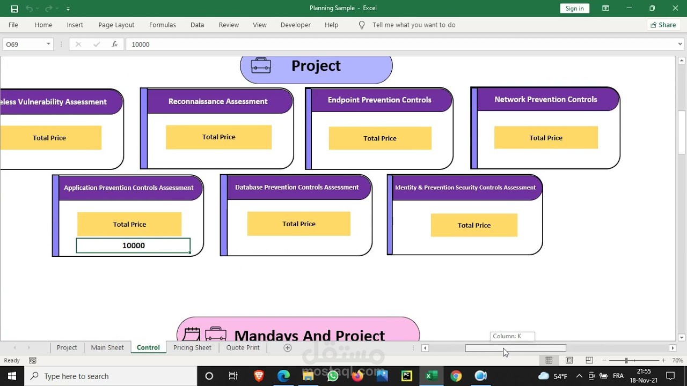687x386 pixels.
Task: Click the zoom slider handle
Action: click(626, 360)
